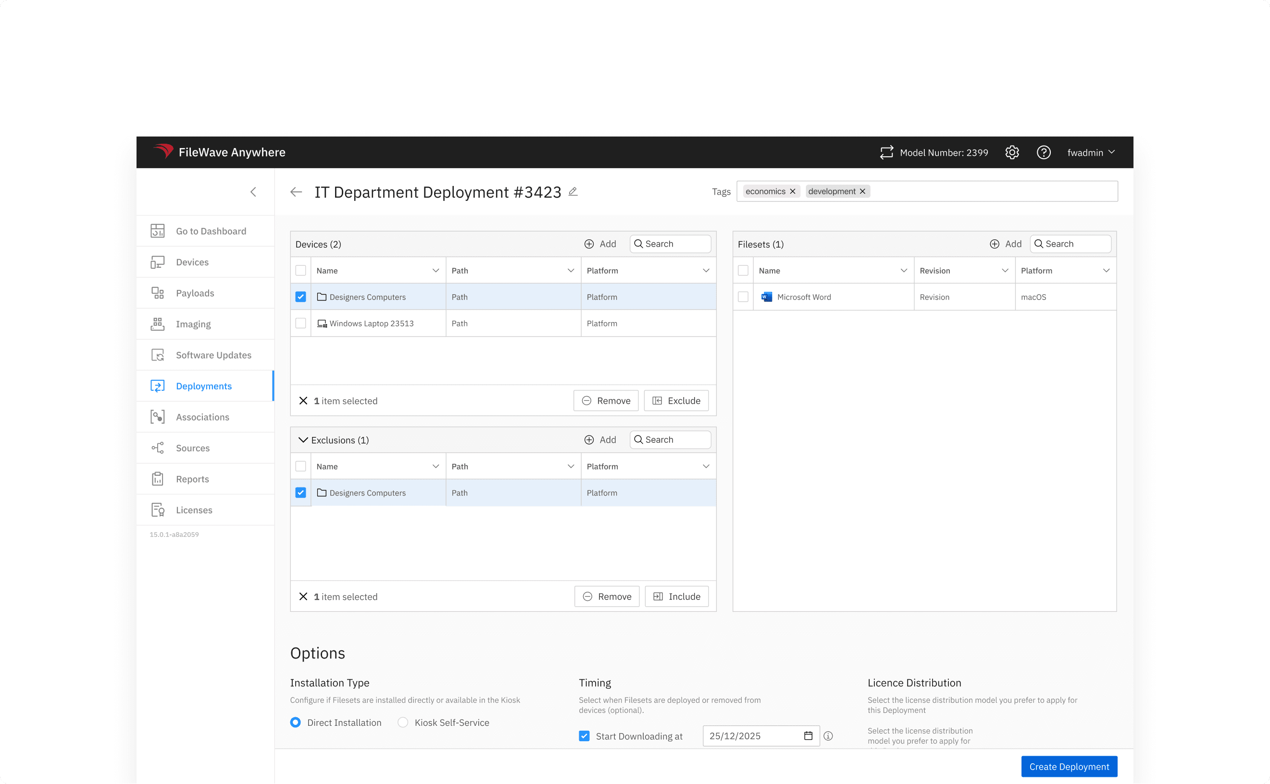Click the model number sync arrows icon
The image size is (1270, 784).
pos(886,152)
